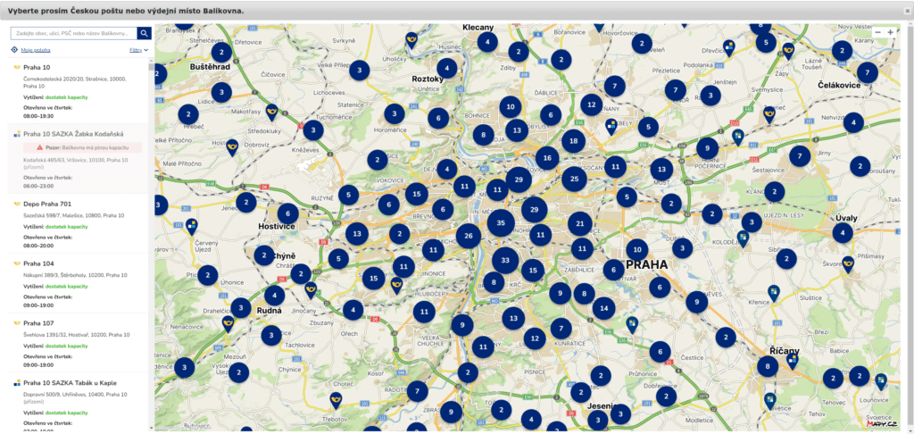Zoom out the map with minus
Viewport: 914px width, 434px height.
[878, 33]
